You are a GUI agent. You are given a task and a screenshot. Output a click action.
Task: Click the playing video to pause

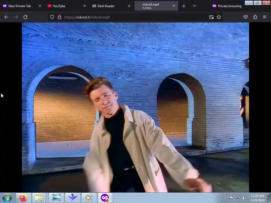(x=135, y=107)
